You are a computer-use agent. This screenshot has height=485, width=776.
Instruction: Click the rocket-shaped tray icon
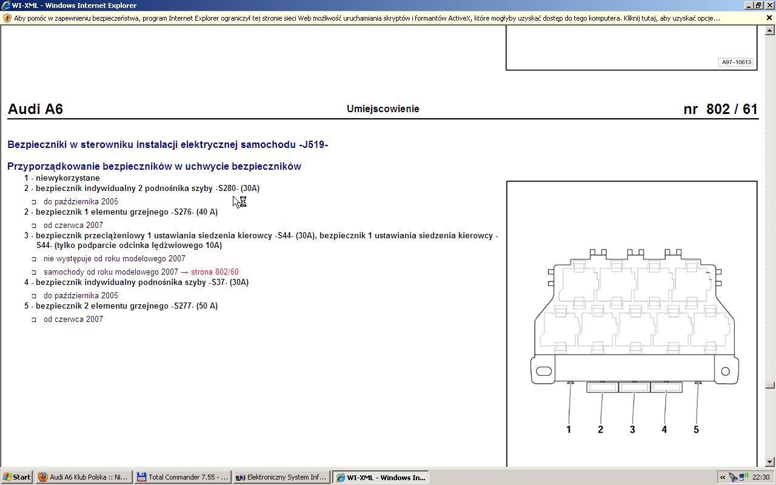click(x=733, y=477)
